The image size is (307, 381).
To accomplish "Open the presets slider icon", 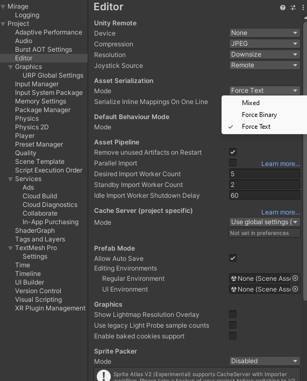I will click(x=293, y=8).
